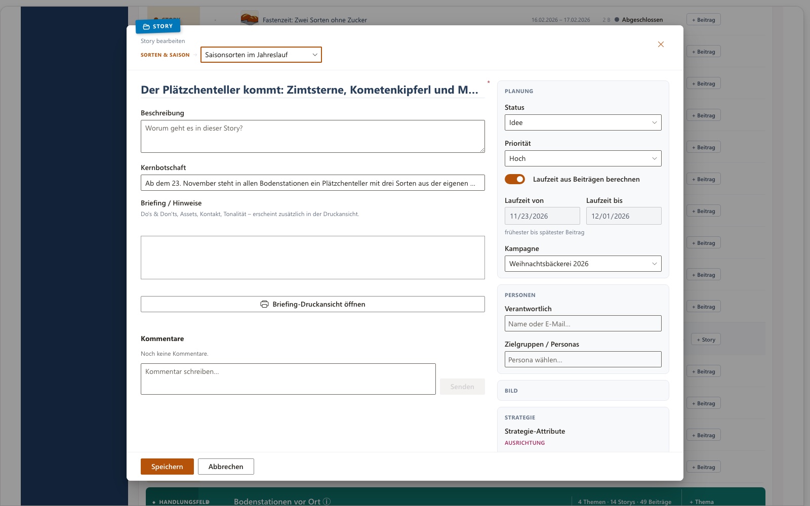Image resolution: width=810 pixels, height=506 pixels.
Task: Open the Saisonsorten im Jahreslauf selector
Action: (x=261, y=55)
